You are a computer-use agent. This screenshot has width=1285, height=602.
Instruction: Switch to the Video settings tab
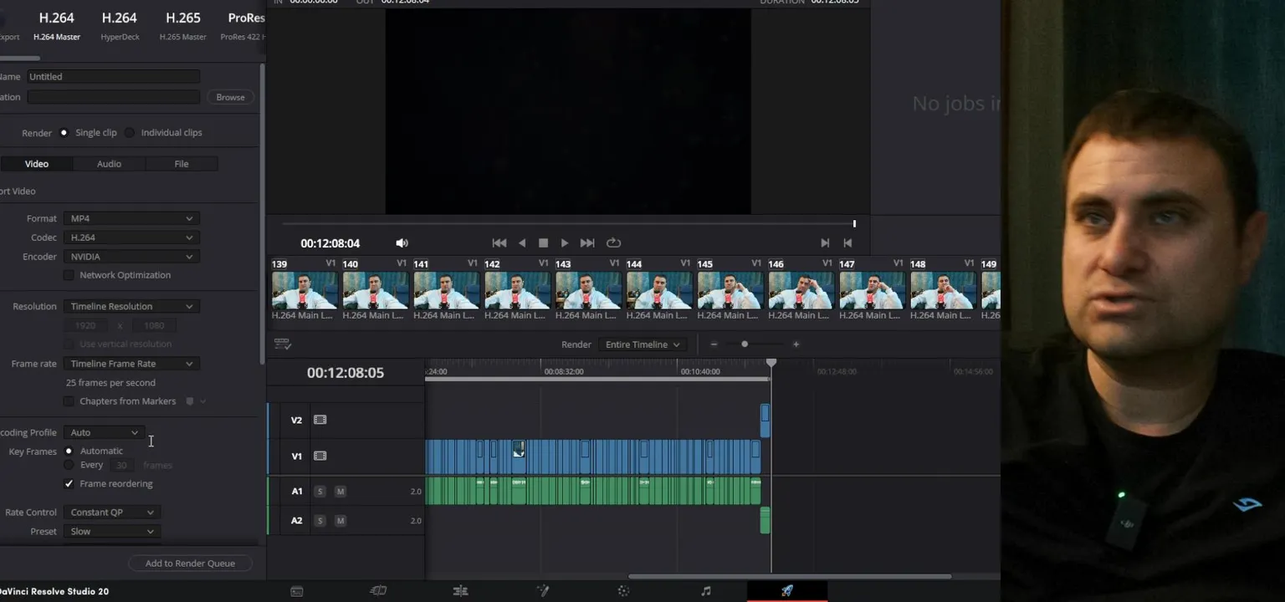tap(37, 164)
